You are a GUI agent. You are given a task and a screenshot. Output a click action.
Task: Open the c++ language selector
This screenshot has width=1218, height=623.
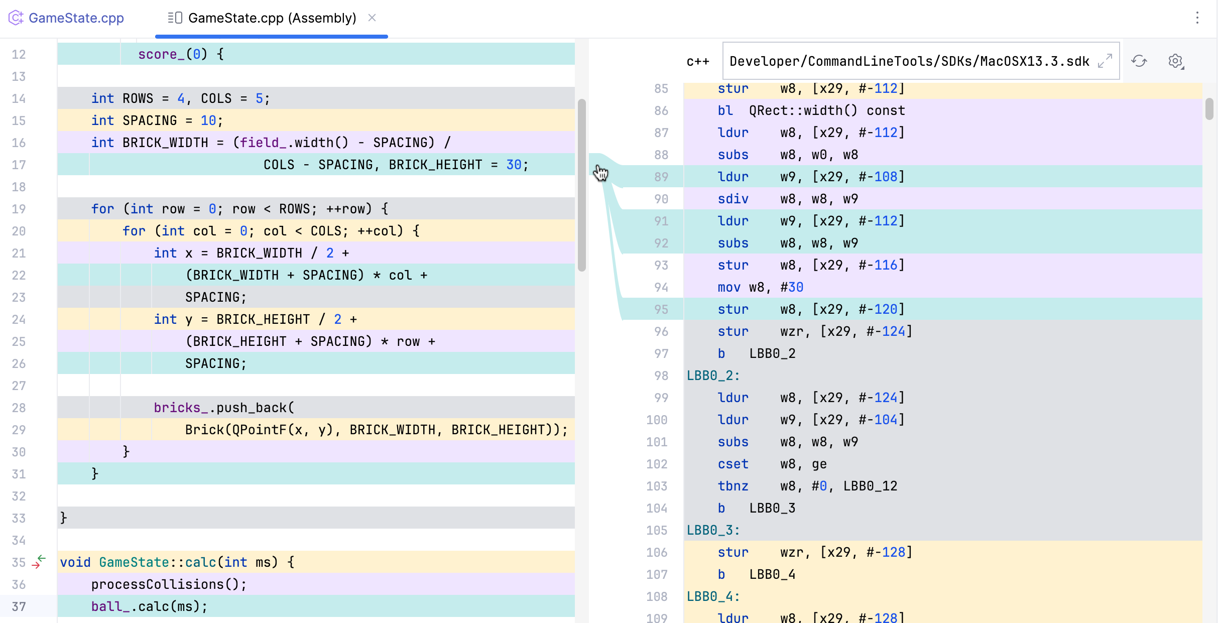click(698, 61)
